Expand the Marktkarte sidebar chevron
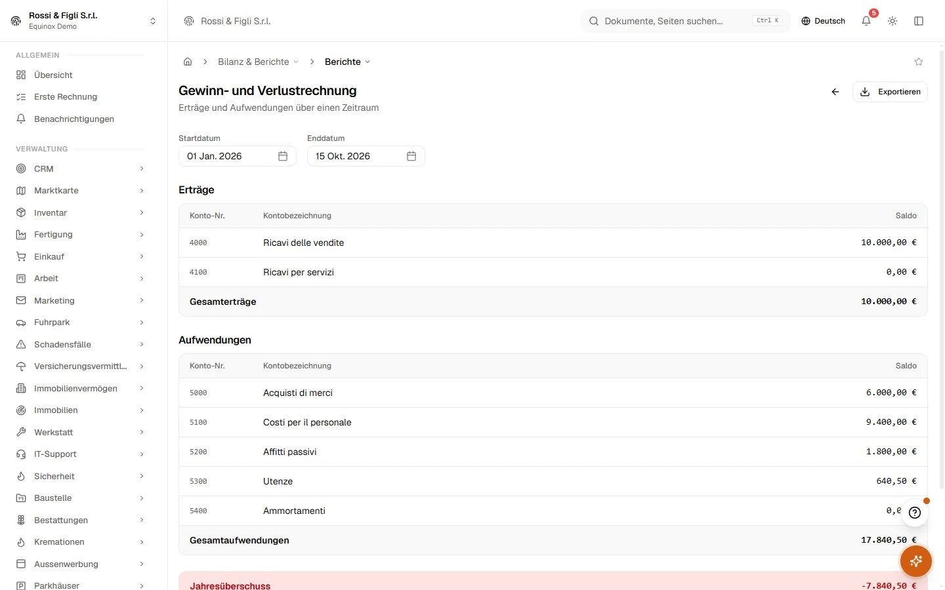This screenshot has height=590, width=945. [x=142, y=191]
